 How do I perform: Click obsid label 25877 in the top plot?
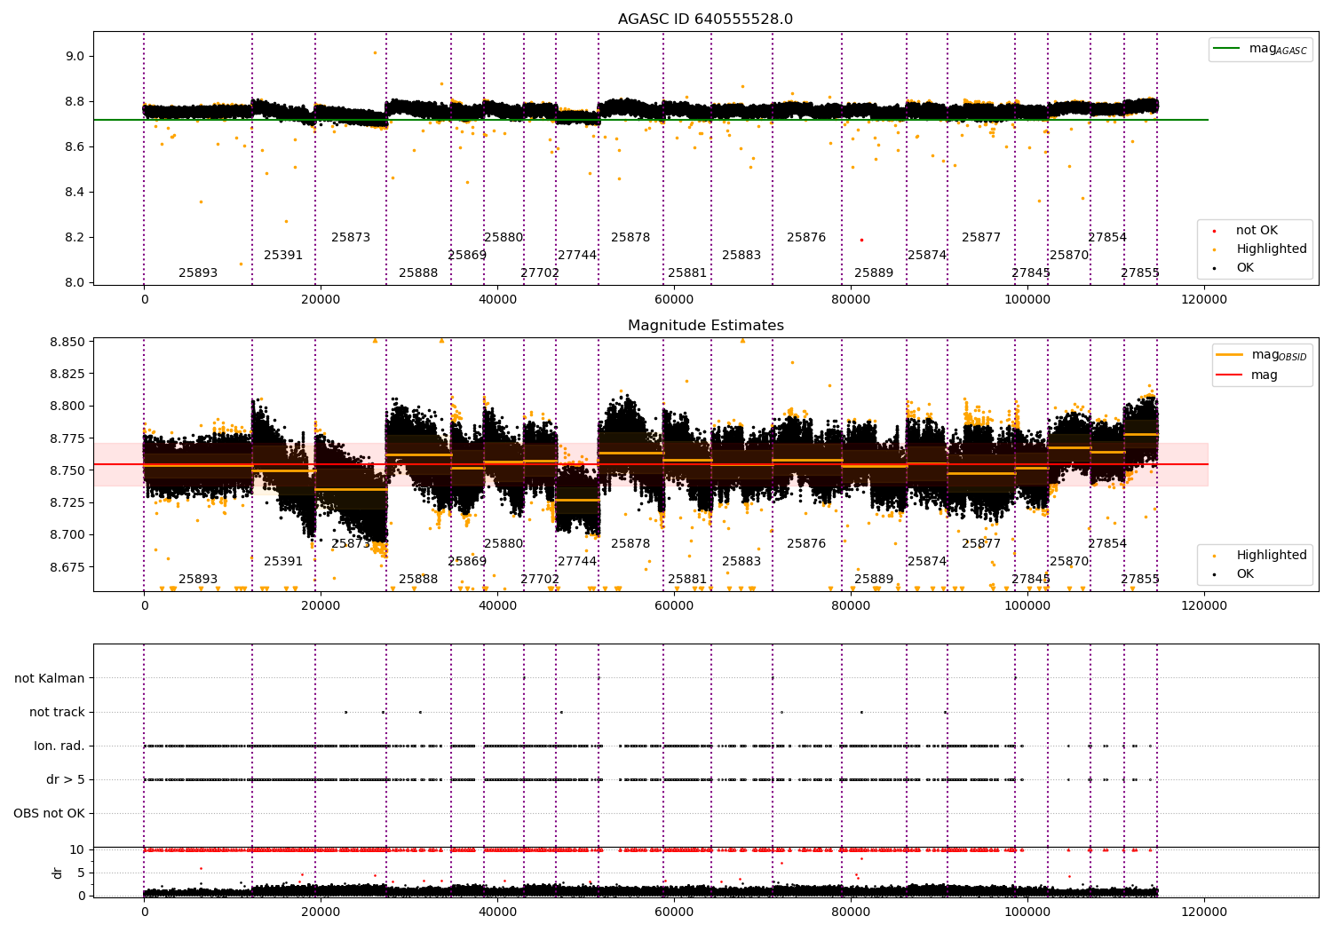[x=981, y=238]
